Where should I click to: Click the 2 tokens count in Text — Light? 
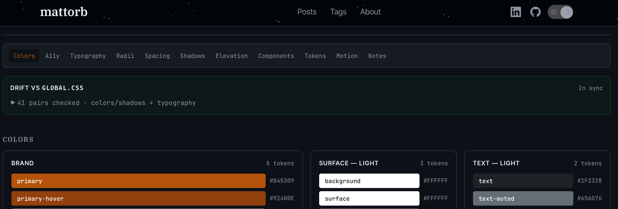point(588,163)
